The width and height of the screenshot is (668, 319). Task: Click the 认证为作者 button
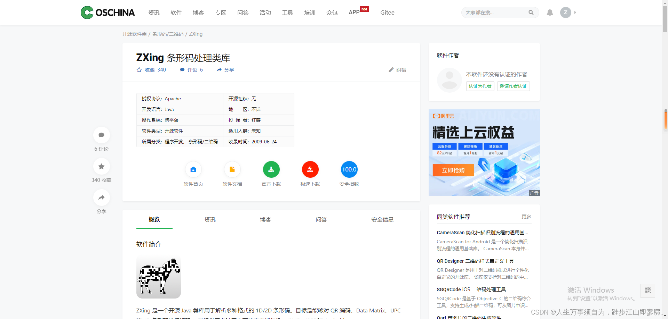click(x=480, y=86)
